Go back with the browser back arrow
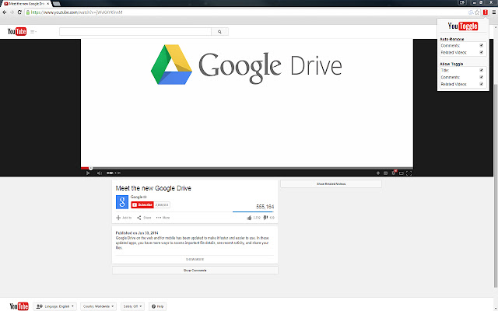498x311 pixels. click(5, 12)
